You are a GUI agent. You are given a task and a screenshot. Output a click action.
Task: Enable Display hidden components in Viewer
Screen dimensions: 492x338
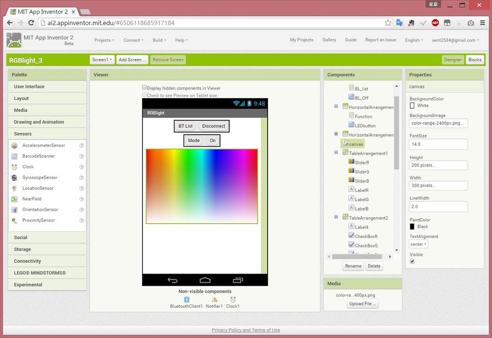[x=144, y=88]
